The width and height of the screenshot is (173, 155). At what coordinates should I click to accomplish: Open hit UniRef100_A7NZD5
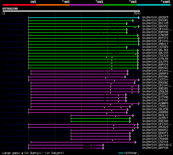(x=155, y=35)
